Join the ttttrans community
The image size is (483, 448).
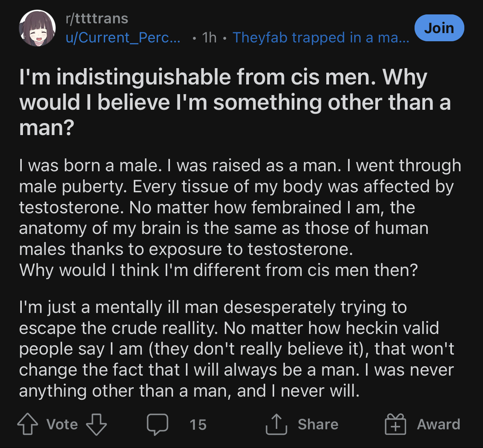(x=439, y=28)
